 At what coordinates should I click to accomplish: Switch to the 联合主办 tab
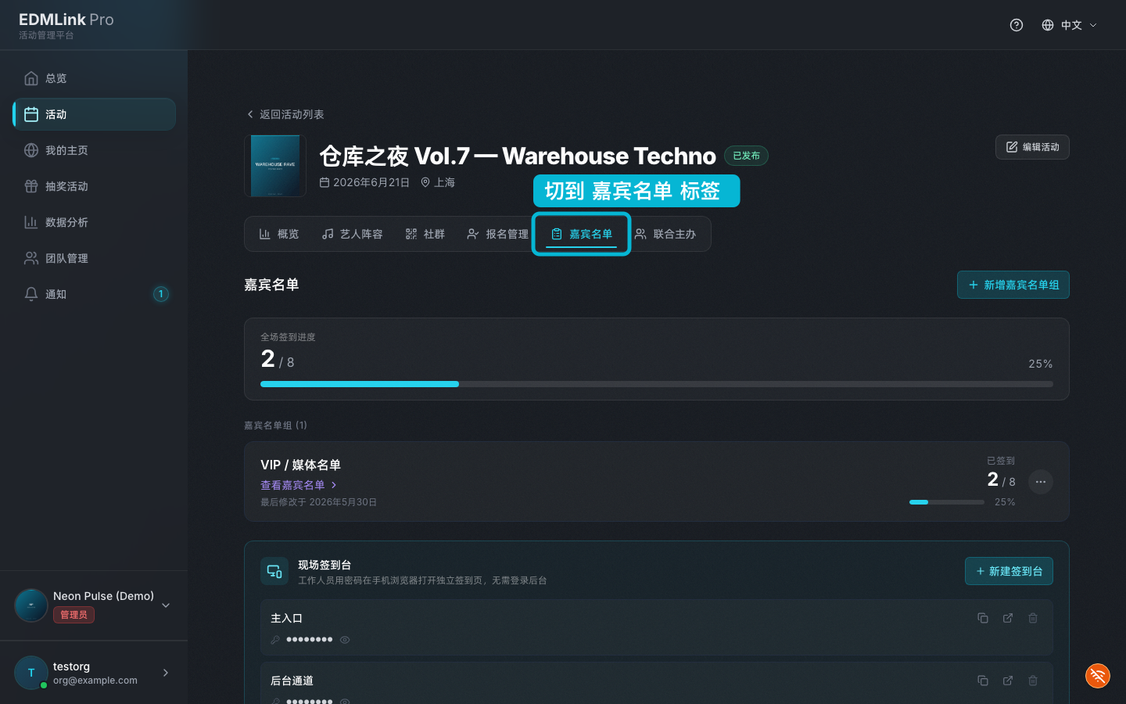click(665, 234)
